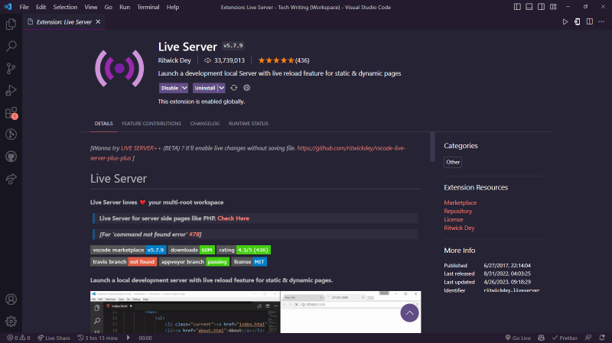The image size is (612, 343).
Task: Open the Selection menu
Action: (65, 7)
